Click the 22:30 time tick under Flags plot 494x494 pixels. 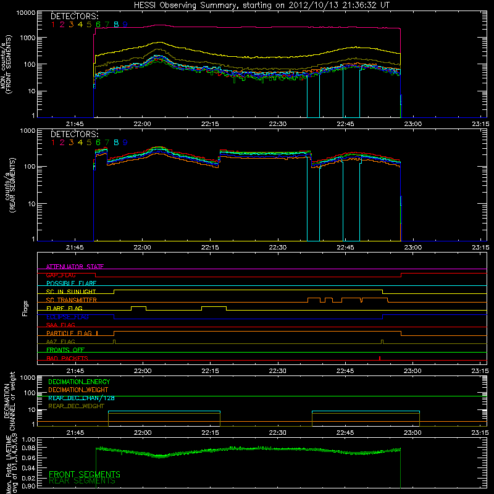[x=277, y=371]
